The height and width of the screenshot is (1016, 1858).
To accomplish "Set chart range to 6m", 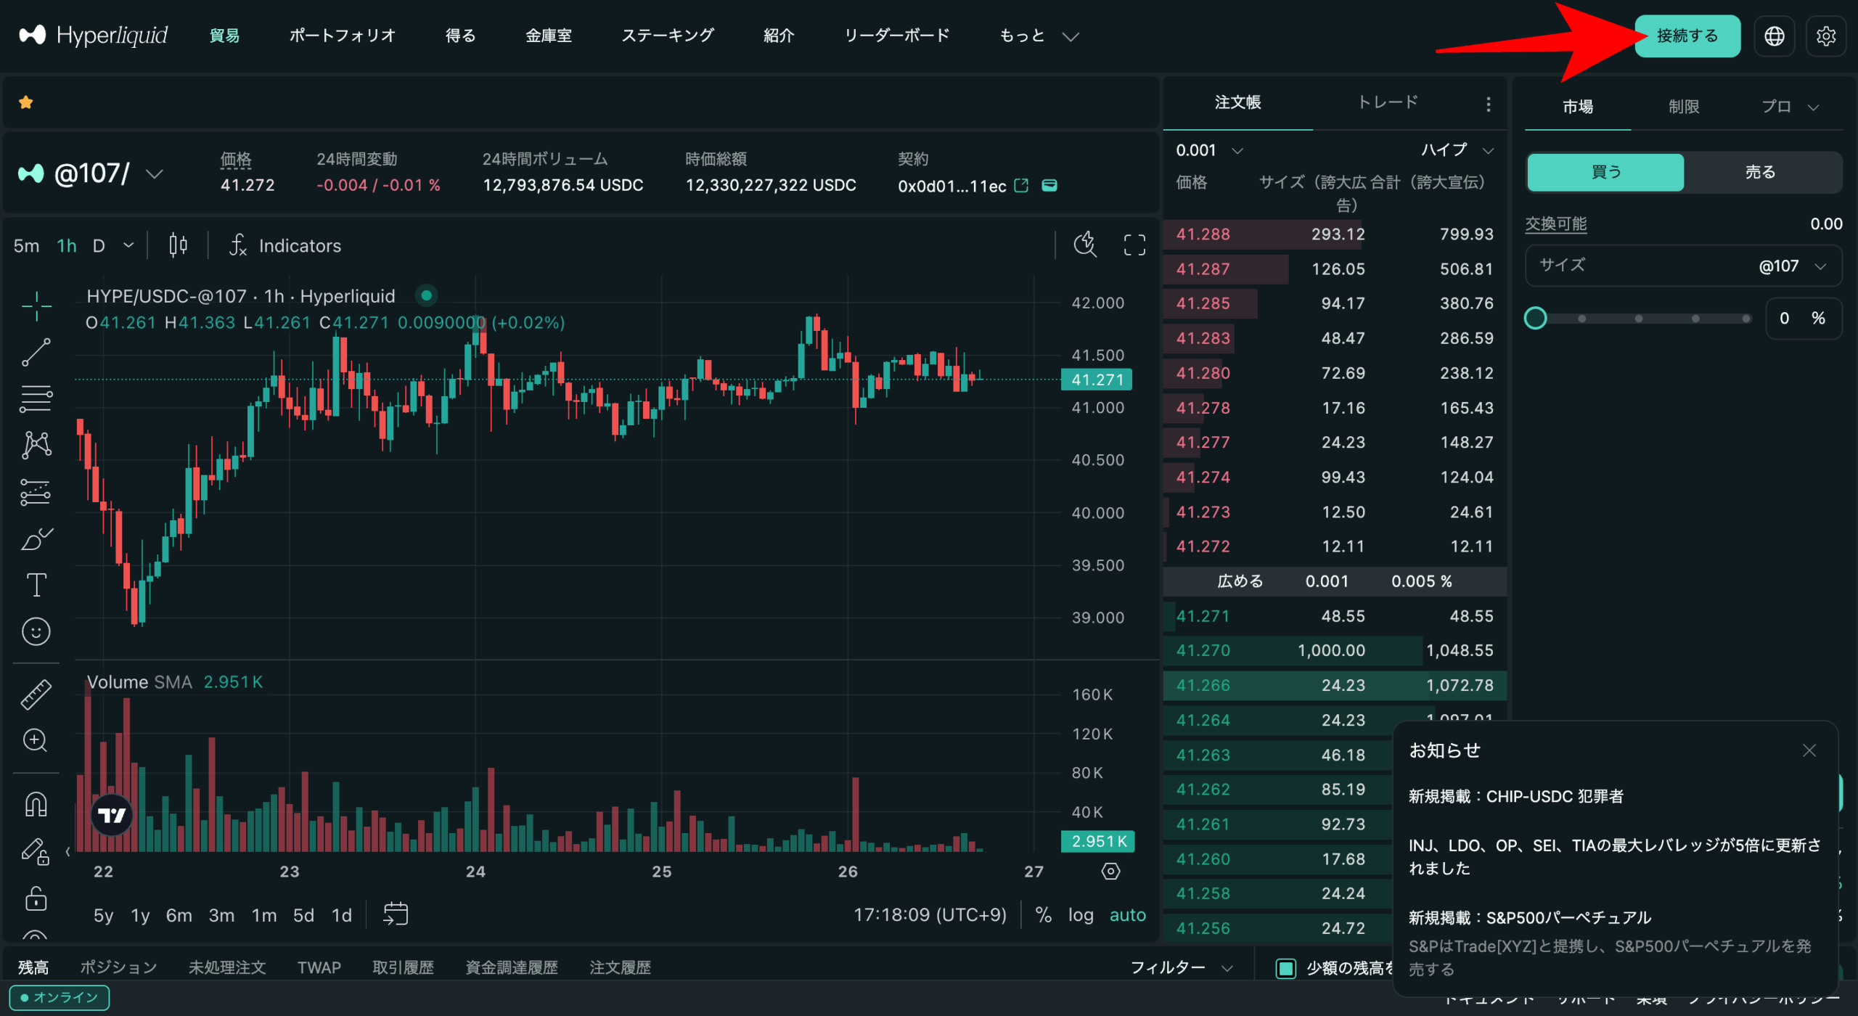I will 179,915.
